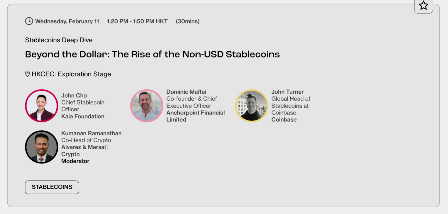
Task: Click the 1:20 PM - 1:50 PM HKT time
Action: pyautogui.click(x=137, y=21)
